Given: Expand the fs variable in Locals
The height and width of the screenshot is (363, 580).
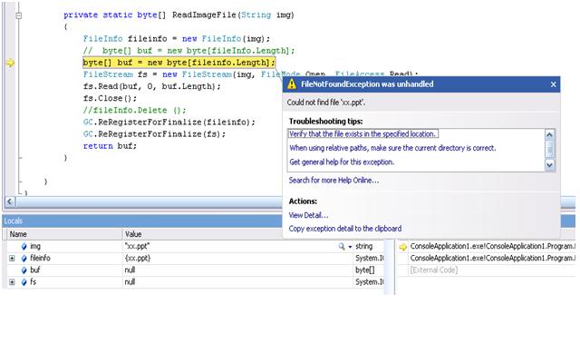Looking at the screenshot, I should click(x=12, y=282).
